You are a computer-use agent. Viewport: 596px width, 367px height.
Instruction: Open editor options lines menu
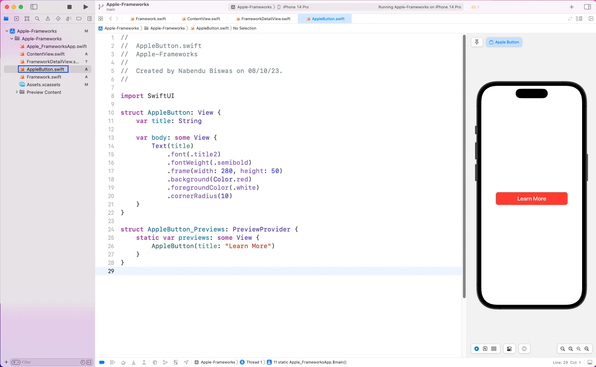tap(579, 19)
